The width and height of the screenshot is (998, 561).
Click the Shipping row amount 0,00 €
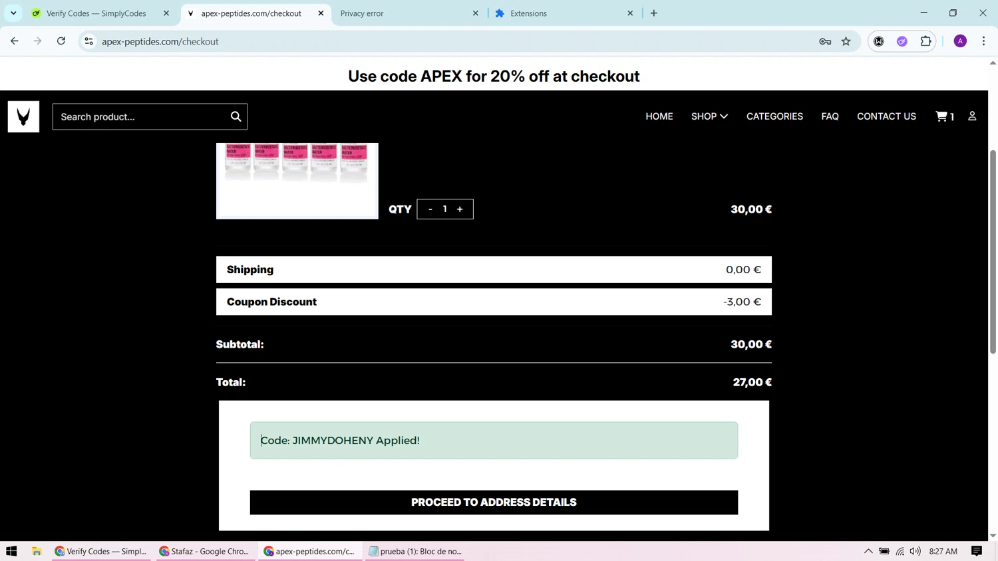[x=743, y=270]
